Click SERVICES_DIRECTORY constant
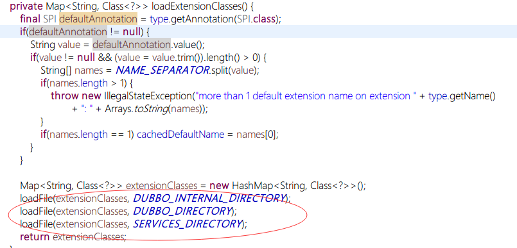Image resolution: width=517 pixels, height=248 pixels. tap(188, 224)
